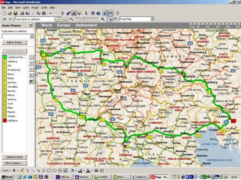The height and width of the screenshot is (180, 241).
Task: Click the Copy toolbar icon
Action: pos(39,14)
